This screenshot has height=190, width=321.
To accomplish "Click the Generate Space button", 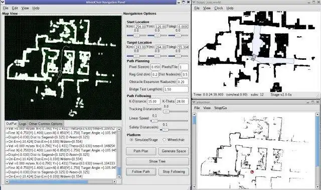I will coord(174,151).
